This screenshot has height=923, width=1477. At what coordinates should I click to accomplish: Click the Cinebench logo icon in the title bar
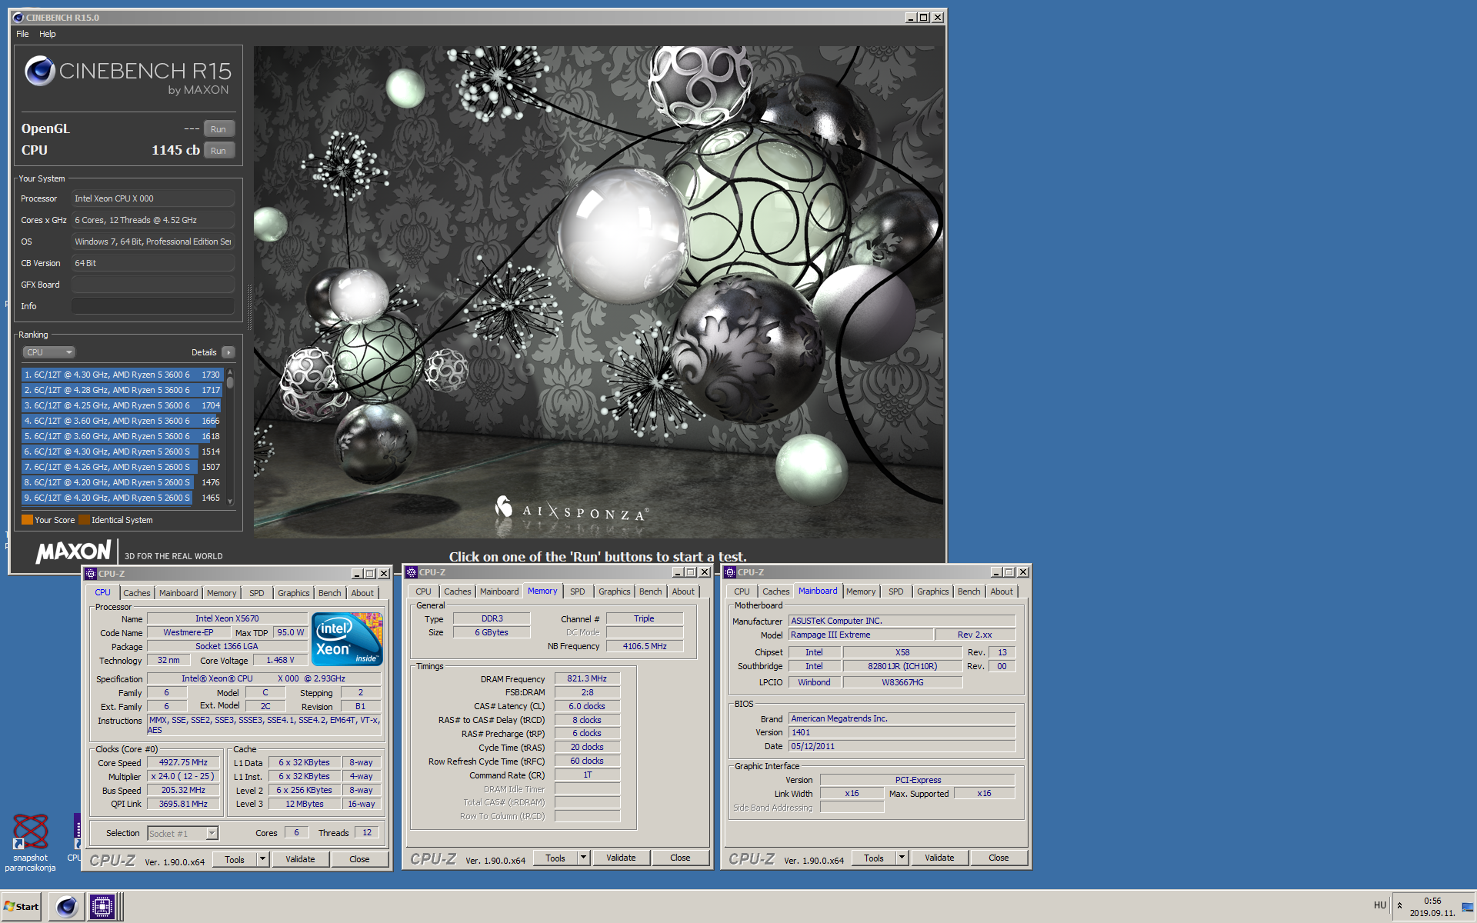point(18,17)
